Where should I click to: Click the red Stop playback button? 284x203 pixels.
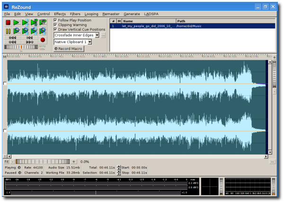(x=8, y=22)
